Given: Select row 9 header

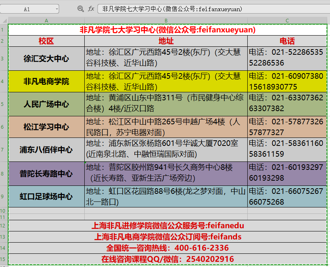Looking at the screenshot, I should (4, 197).
